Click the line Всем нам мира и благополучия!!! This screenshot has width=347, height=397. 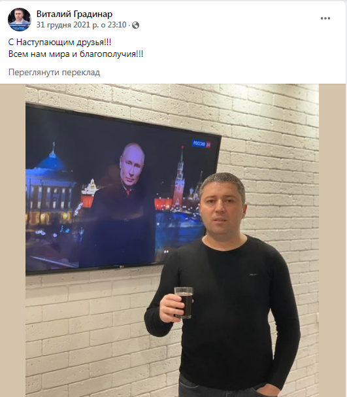(x=76, y=54)
